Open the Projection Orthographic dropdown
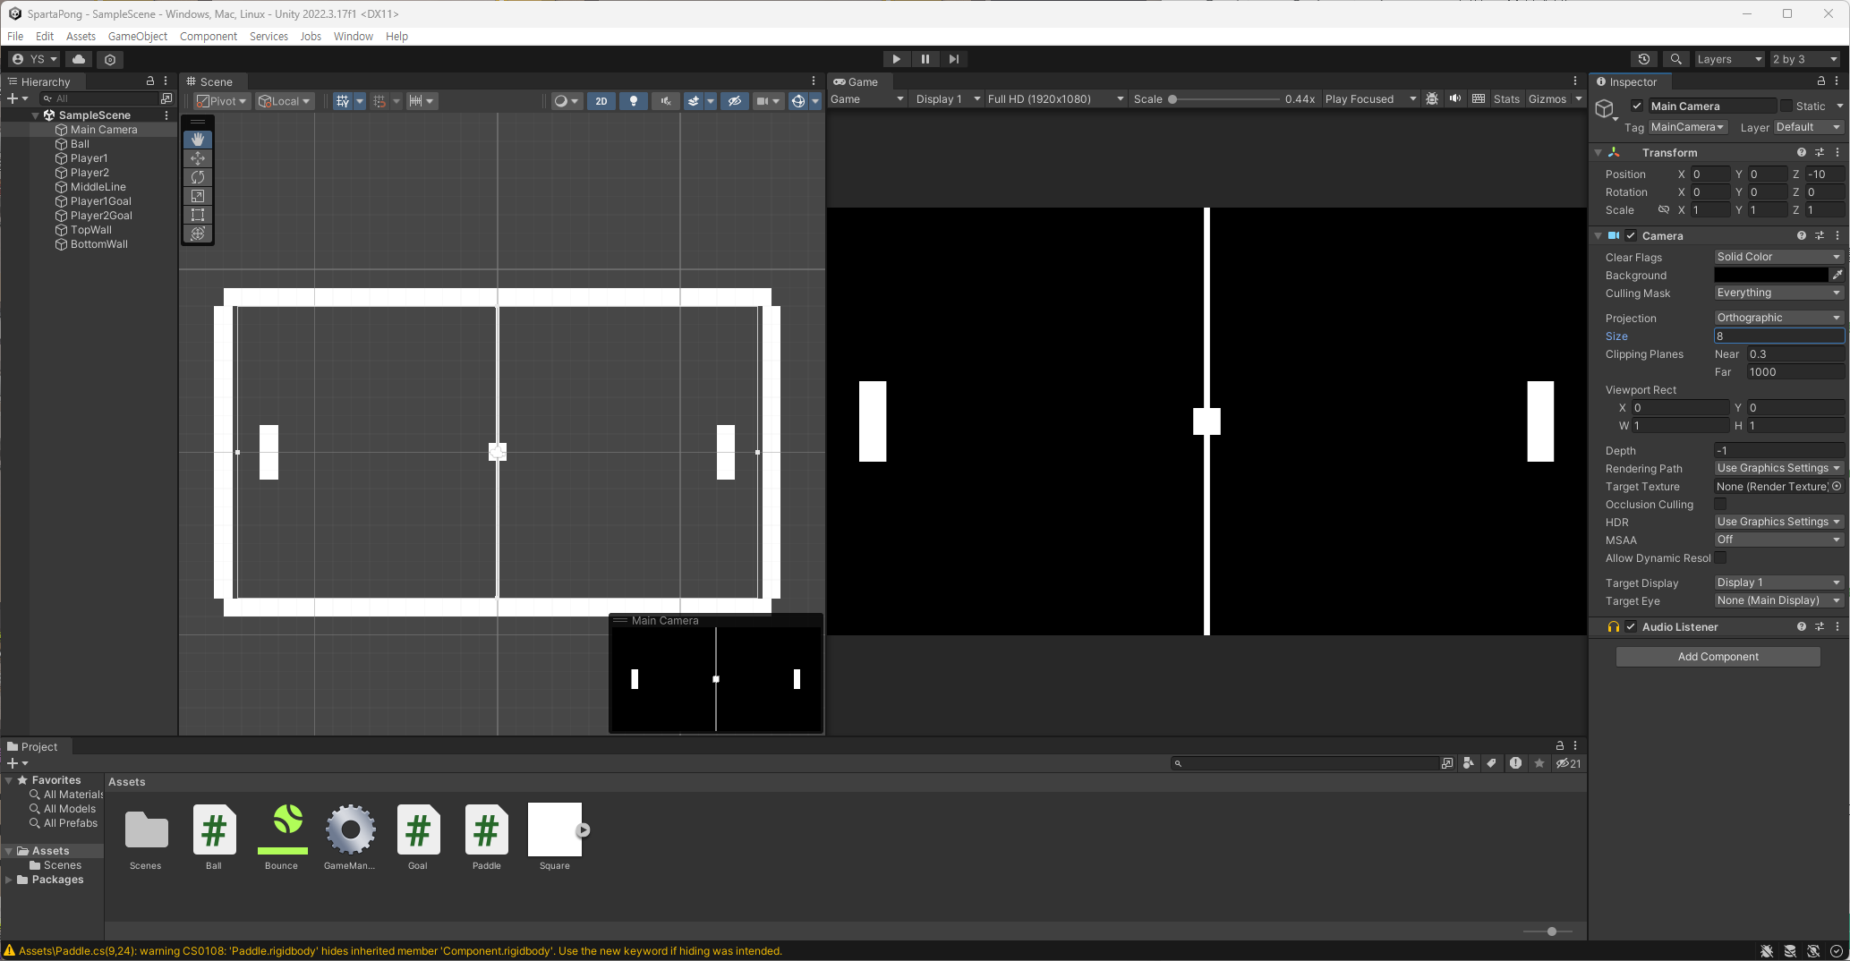The height and width of the screenshot is (961, 1850). point(1778,318)
